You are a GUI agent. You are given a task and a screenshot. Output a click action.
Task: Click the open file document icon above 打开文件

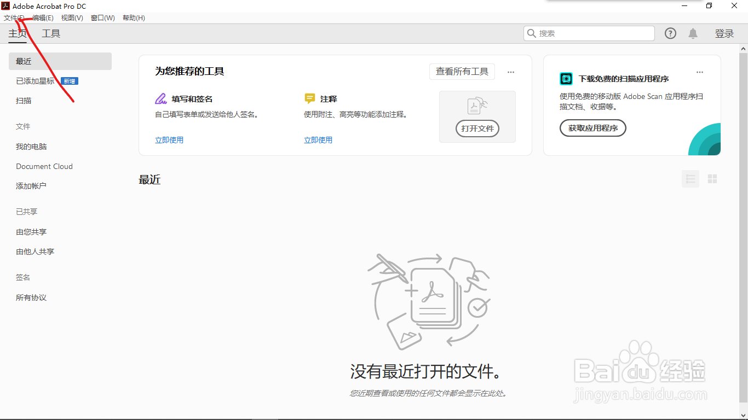click(477, 106)
